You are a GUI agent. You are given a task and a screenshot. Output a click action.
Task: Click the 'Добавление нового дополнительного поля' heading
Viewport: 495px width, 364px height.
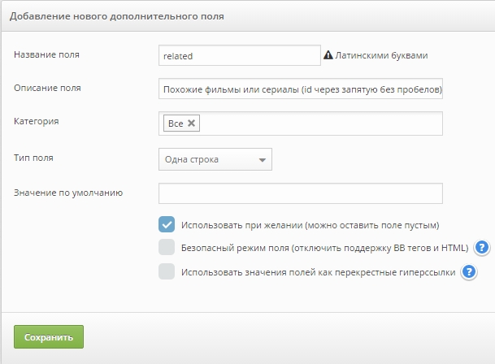(117, 16)
